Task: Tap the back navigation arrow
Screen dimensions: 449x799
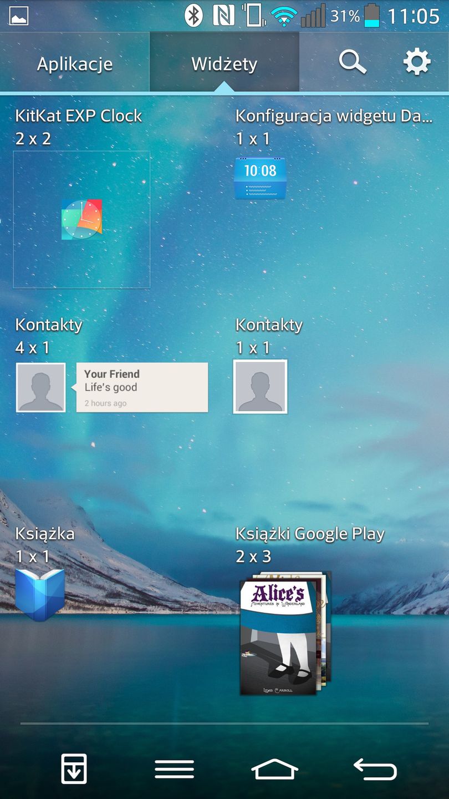Action: [x=375, y=770]
